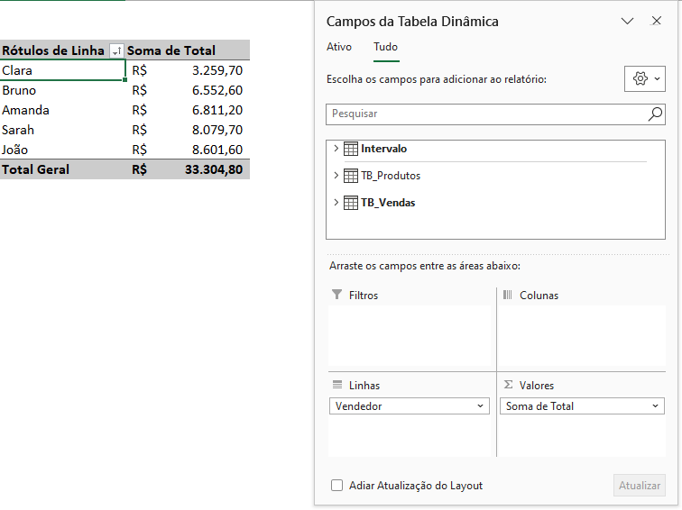Click inside the empty Filtros drop area

tap(410, 335)
